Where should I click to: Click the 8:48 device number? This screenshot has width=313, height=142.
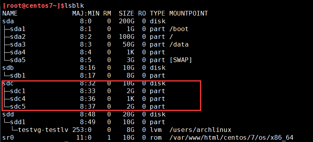[88, 114]
